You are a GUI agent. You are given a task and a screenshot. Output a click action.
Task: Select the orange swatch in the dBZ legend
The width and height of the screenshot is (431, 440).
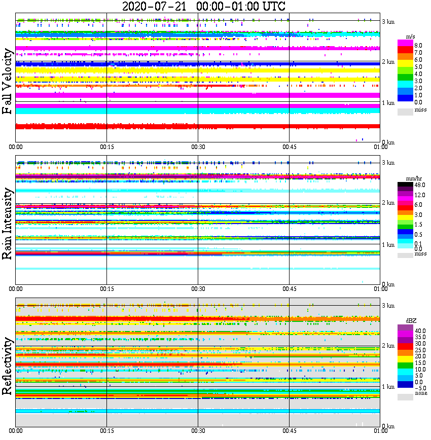[x=405, y=353]
